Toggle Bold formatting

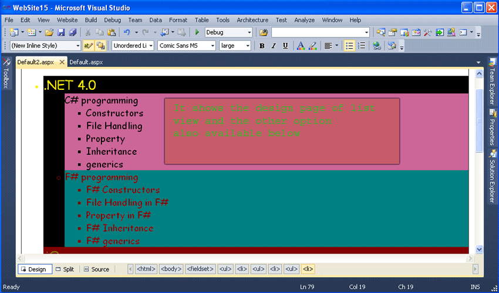tap(262, 46)
